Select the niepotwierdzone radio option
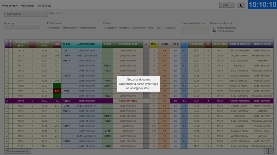 [78, 28]
